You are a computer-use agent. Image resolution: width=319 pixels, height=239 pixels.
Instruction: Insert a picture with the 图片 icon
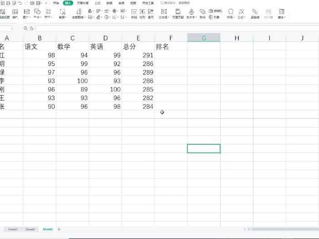pos(27,14)
